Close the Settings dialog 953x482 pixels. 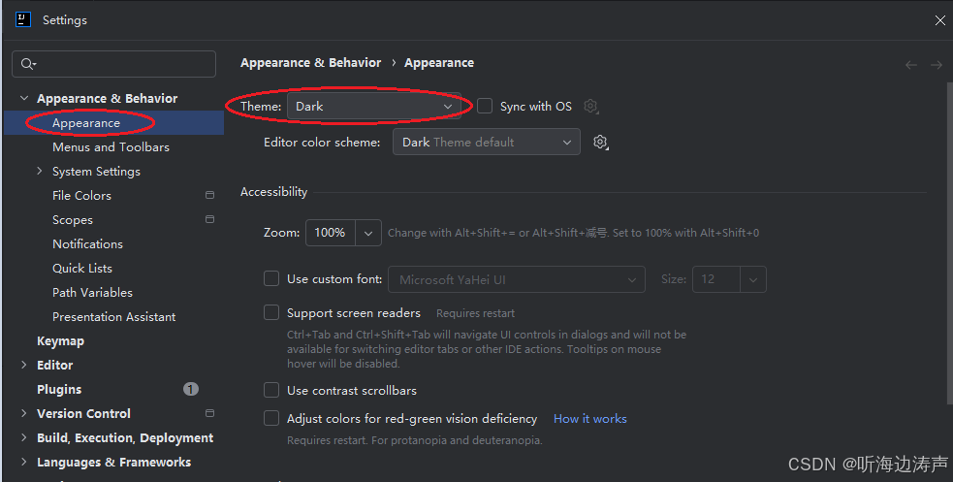pos(939,20)
